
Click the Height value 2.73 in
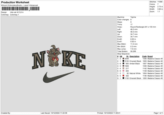[160, 7]
